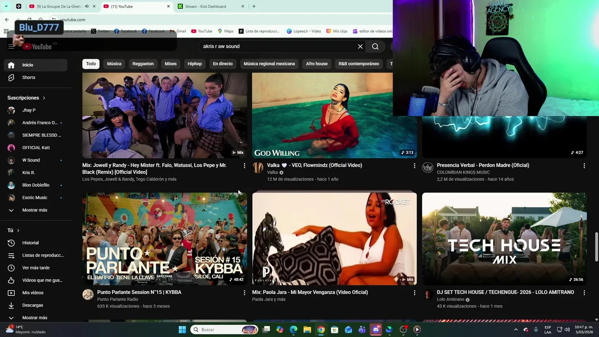
Task: Clear the search text with the X icon
Action: (360, 46)
